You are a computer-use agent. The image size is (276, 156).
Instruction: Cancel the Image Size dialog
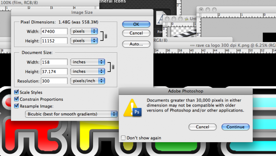(x=136, y=33)
